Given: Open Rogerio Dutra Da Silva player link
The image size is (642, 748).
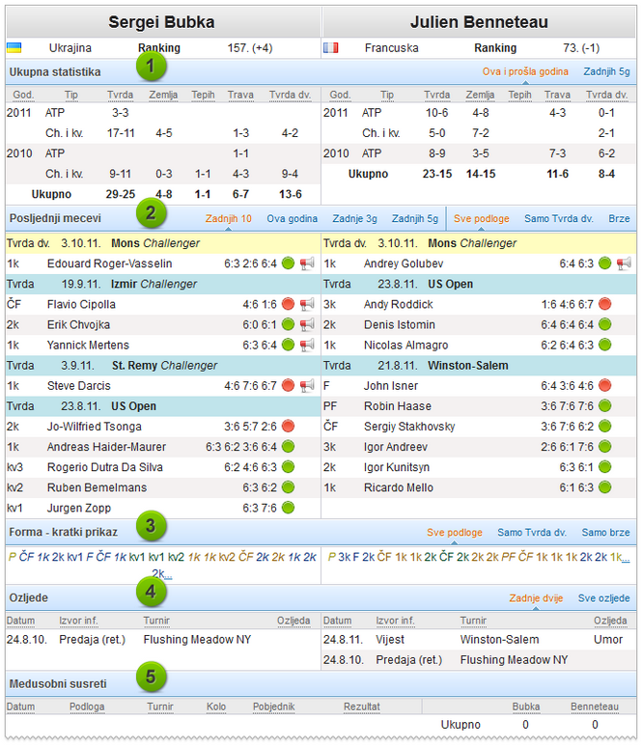Looking at the screenshot, I should pyautogui.click(x=104, y=467).
